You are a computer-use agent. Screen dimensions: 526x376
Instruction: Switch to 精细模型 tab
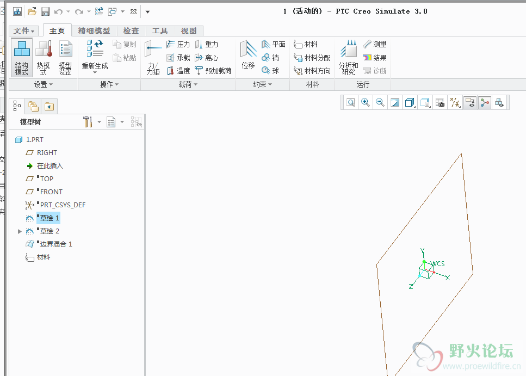click(94, 31)
